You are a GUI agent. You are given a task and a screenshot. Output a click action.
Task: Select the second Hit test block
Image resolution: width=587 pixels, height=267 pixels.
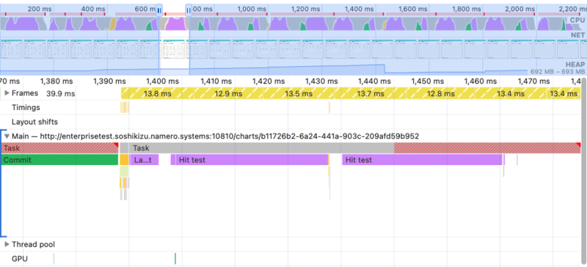(422, 160)
